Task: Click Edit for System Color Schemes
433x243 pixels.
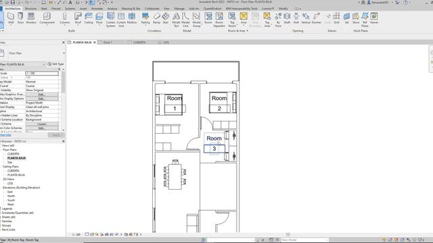Action: click(x=42, y=128)
